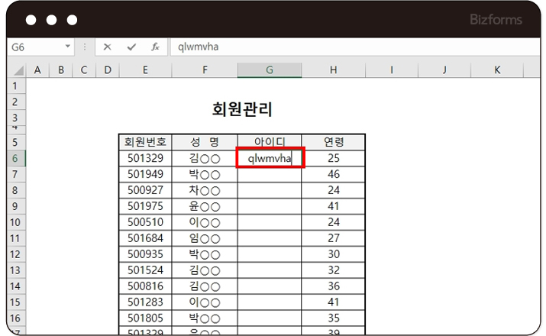Select the column H header
Viewport: 546px width, 336px height.
point(333,70)
